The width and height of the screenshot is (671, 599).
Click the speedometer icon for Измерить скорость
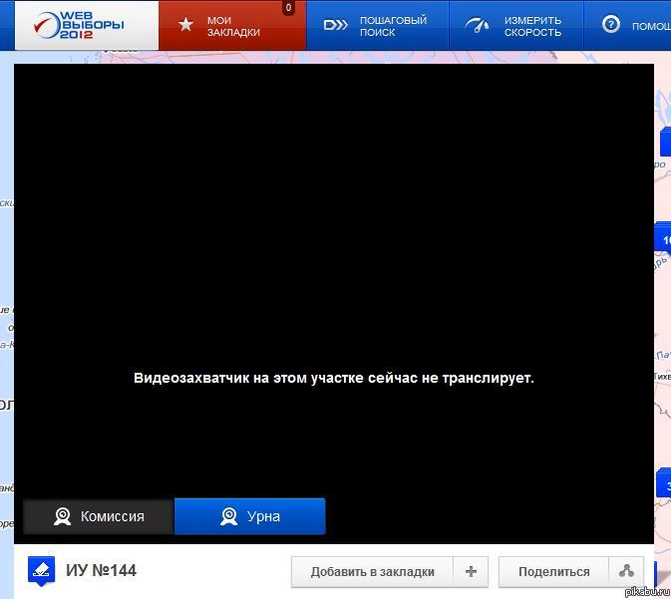pos(478,25)
